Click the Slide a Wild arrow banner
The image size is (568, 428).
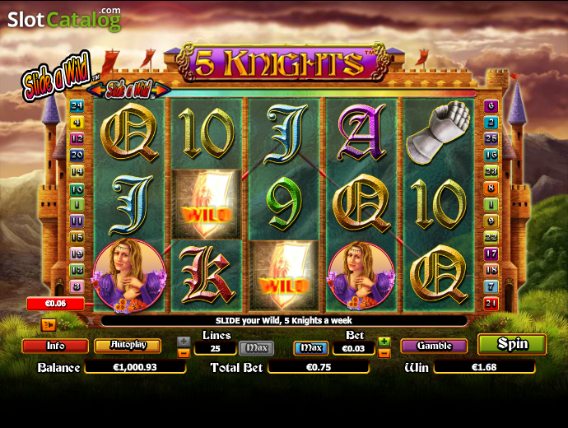pyautogui.click(x=128, y=90)
